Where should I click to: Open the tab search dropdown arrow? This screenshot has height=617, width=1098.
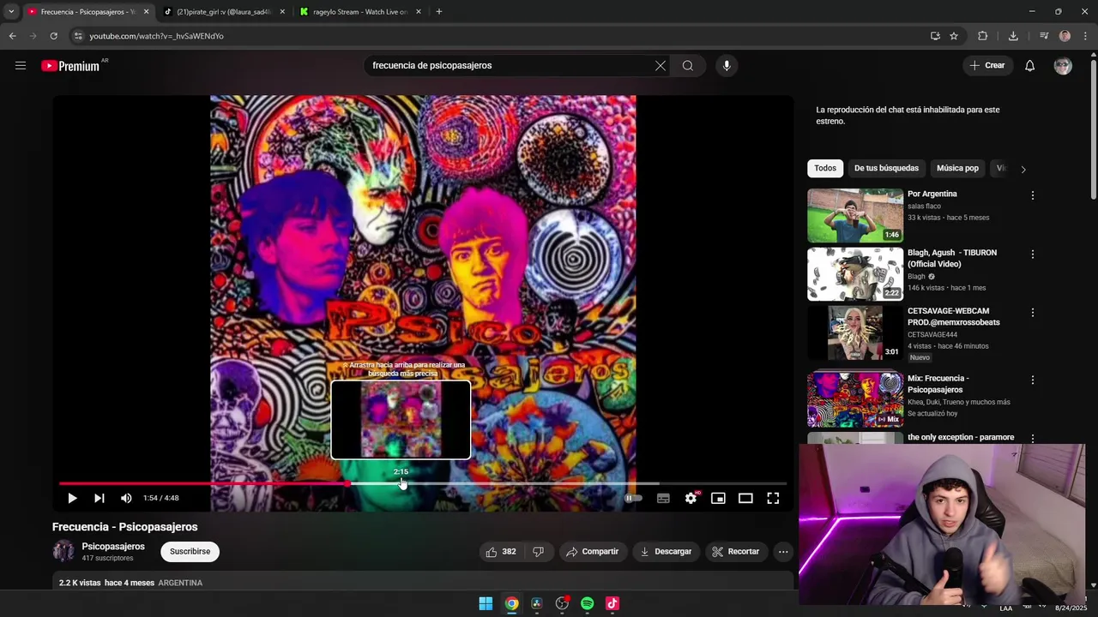pyautogui.click(x=11, y=12)
